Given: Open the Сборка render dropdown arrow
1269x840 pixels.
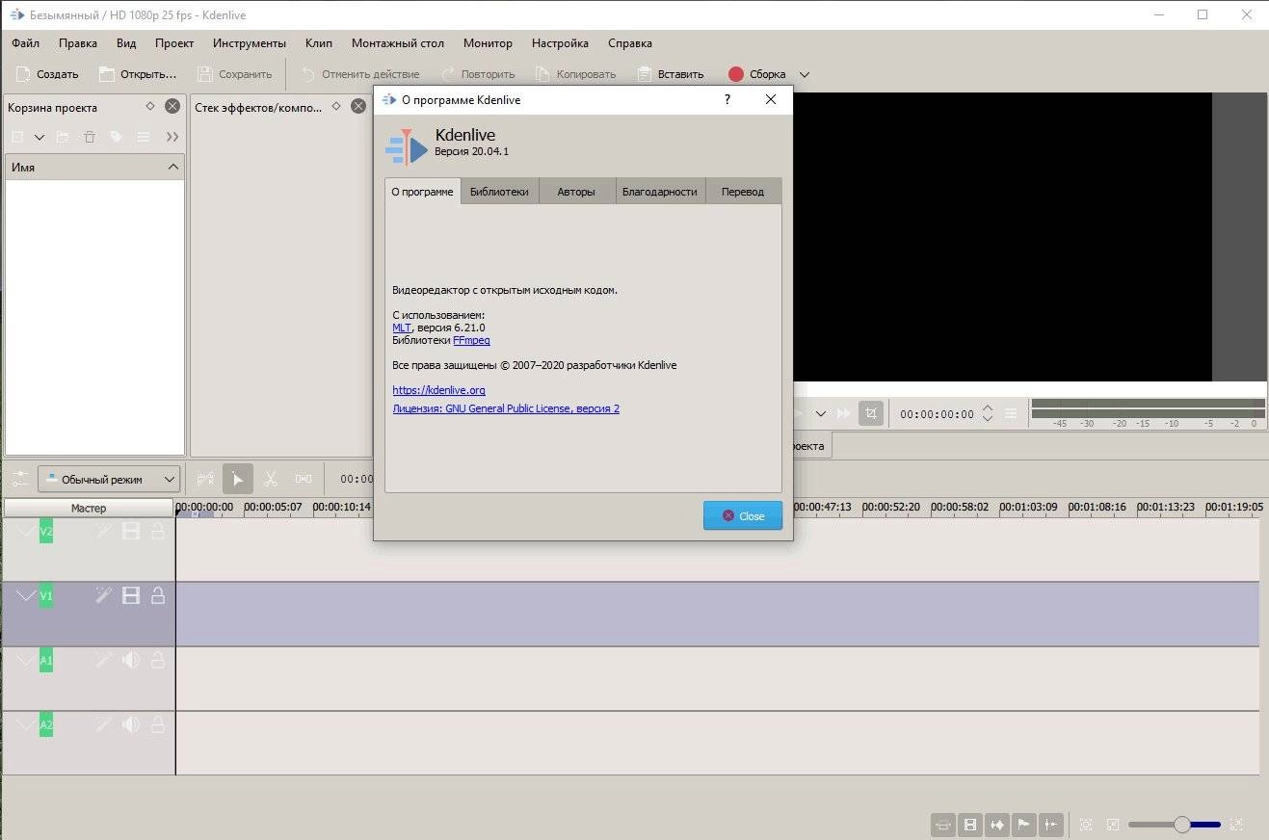Looking at the screenshot, I should tap(805, 74).
